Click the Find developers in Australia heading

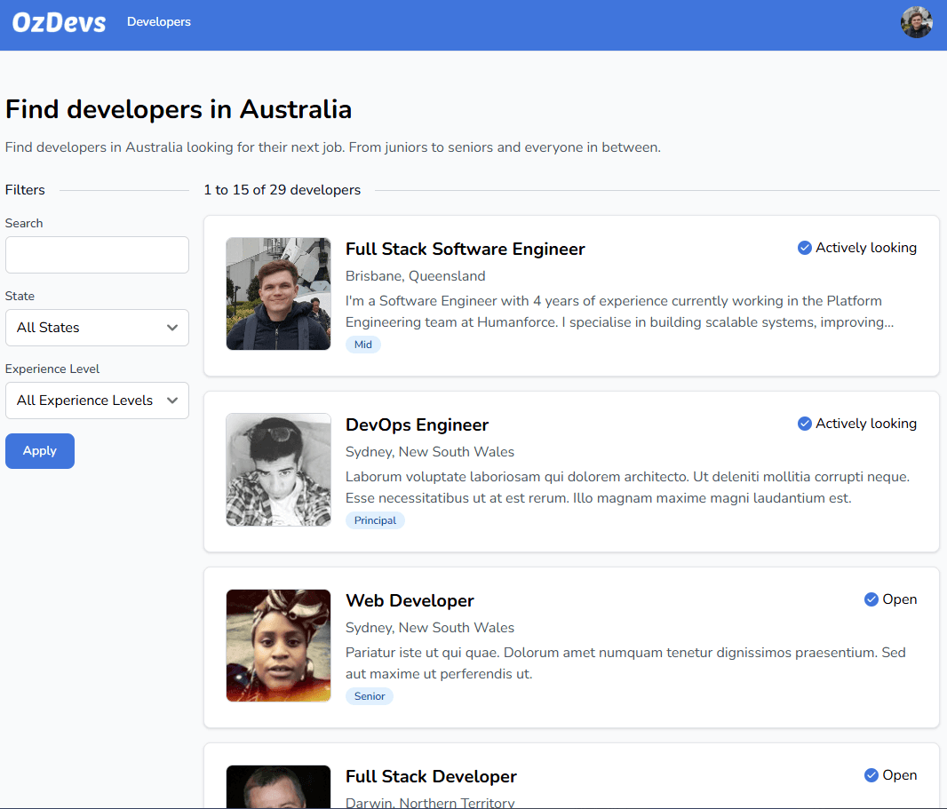(x=178, y=109)
